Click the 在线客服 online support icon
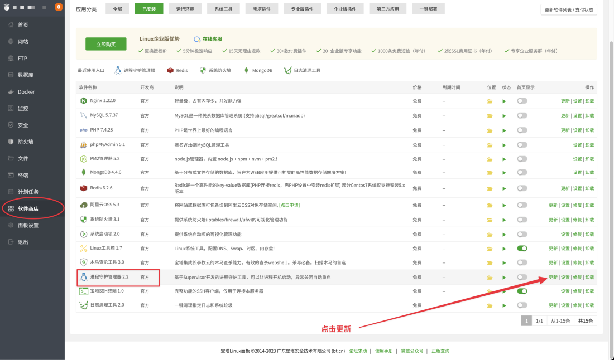 197,40
